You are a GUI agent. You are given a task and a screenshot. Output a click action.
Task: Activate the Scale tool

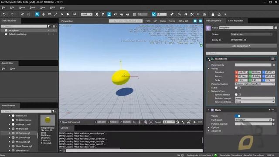pos(56,14)
